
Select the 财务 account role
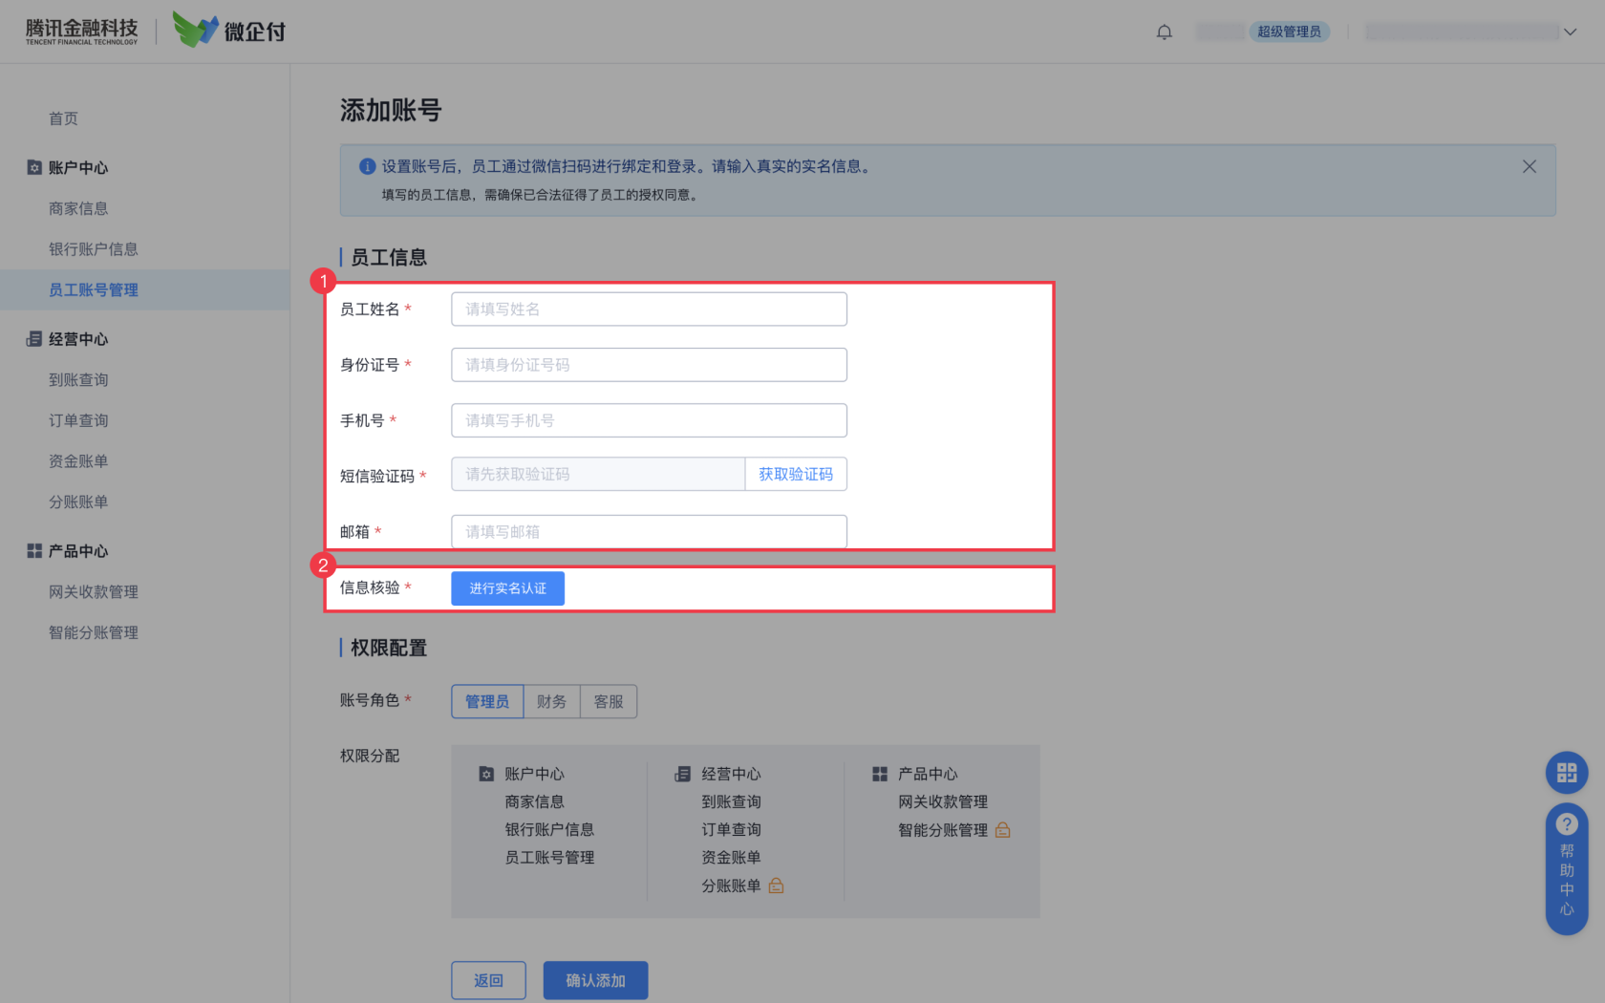[x=551, y=701]
